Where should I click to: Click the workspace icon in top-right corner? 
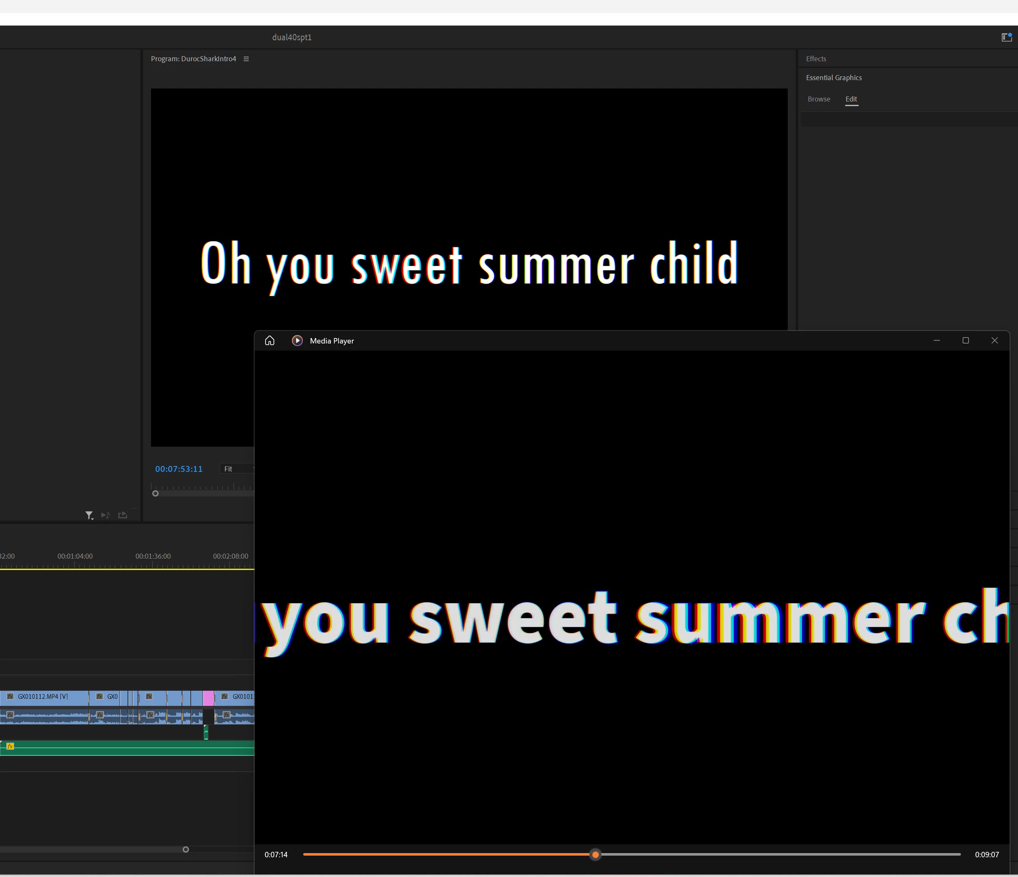(x=1006, y=37)
